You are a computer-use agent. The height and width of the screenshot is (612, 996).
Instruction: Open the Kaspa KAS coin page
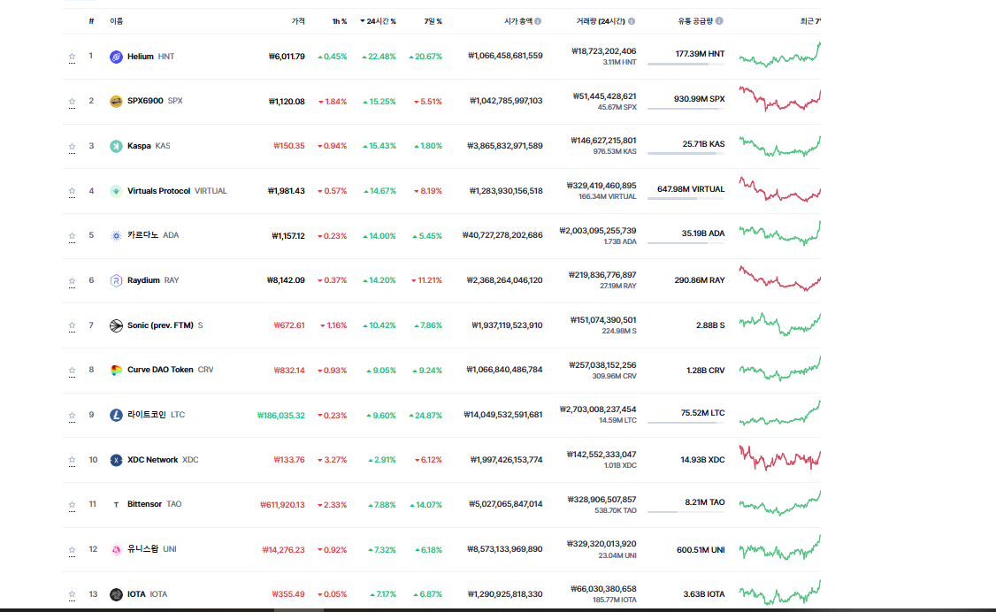149,146
